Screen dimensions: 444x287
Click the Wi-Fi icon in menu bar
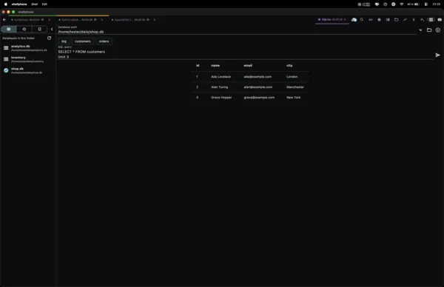402,4
